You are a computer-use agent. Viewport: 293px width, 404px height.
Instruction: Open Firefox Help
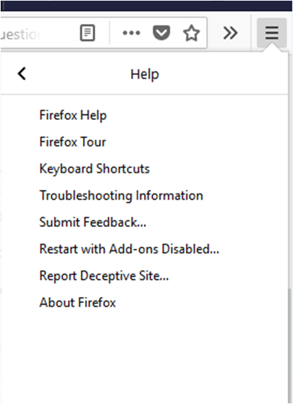coord(73,115)
